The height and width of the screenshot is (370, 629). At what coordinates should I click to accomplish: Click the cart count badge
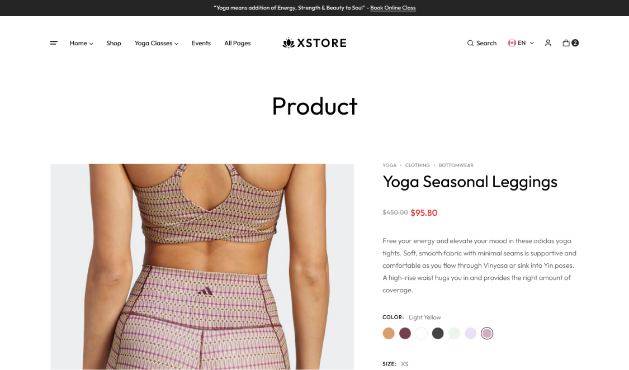click(575, 43)
